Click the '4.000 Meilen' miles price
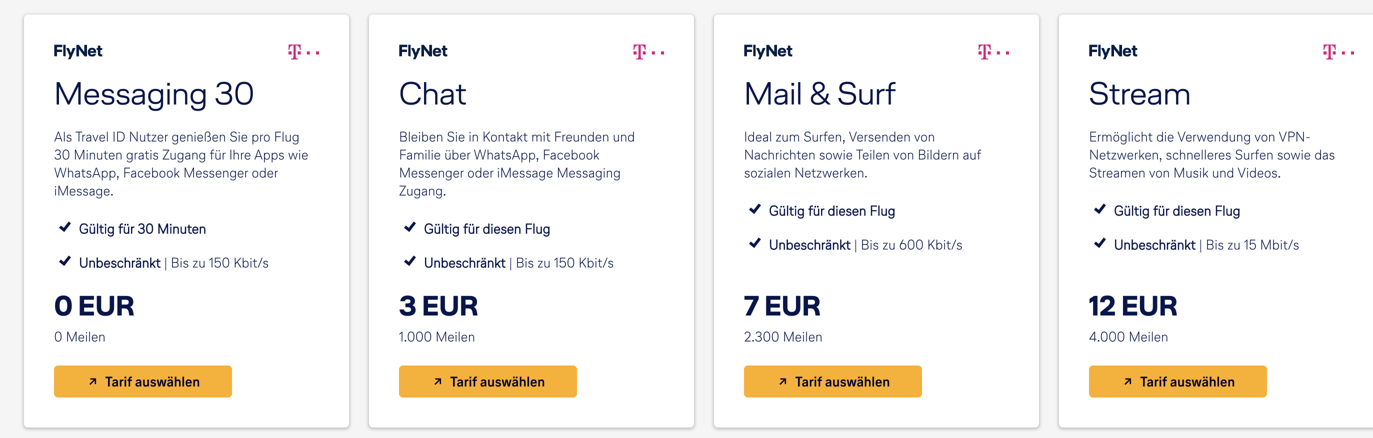The height and width of the screenshot is (438, 1373). point(1128,337)
